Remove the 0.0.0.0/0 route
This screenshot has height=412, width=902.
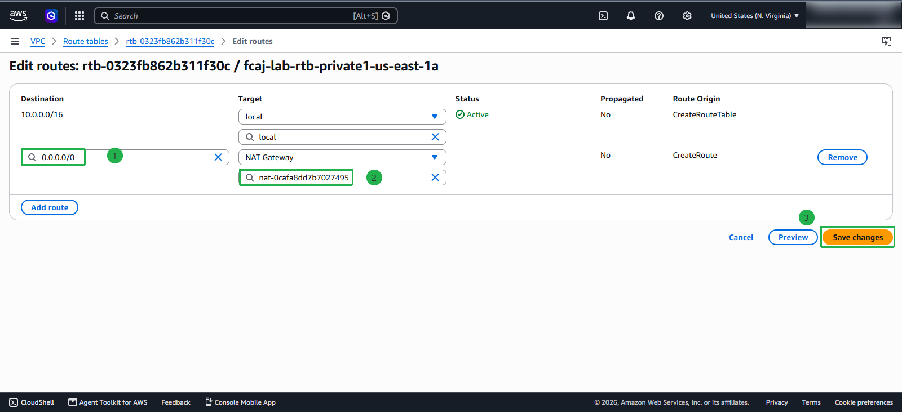[x=842, y=157]
